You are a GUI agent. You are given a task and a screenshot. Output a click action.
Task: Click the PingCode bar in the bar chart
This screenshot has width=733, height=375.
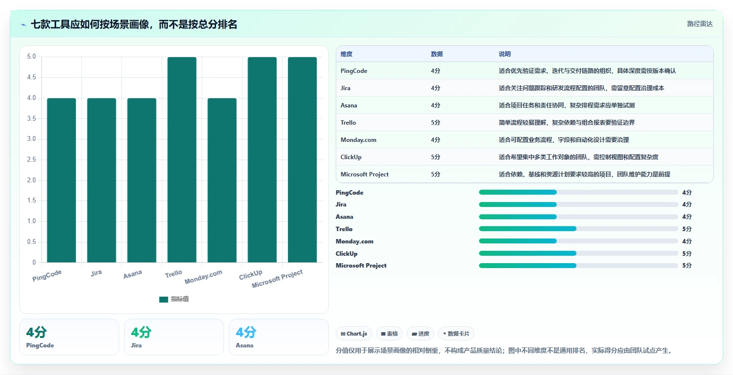[62, 180]
